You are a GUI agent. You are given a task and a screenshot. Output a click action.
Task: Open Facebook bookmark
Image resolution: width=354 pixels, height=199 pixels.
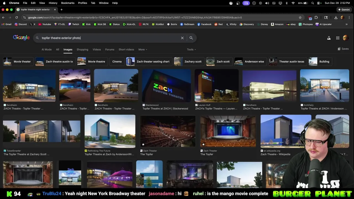click(204, 24)
